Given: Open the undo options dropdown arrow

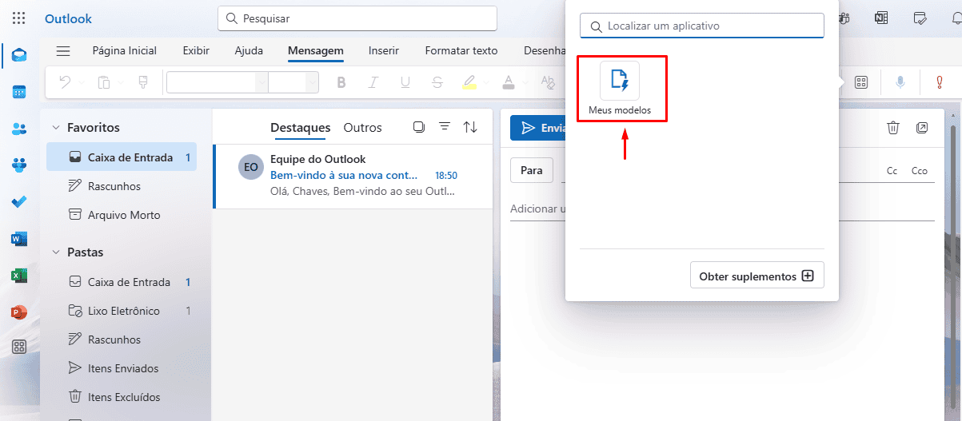Looking at the screenshot, I should click(82, 82).
